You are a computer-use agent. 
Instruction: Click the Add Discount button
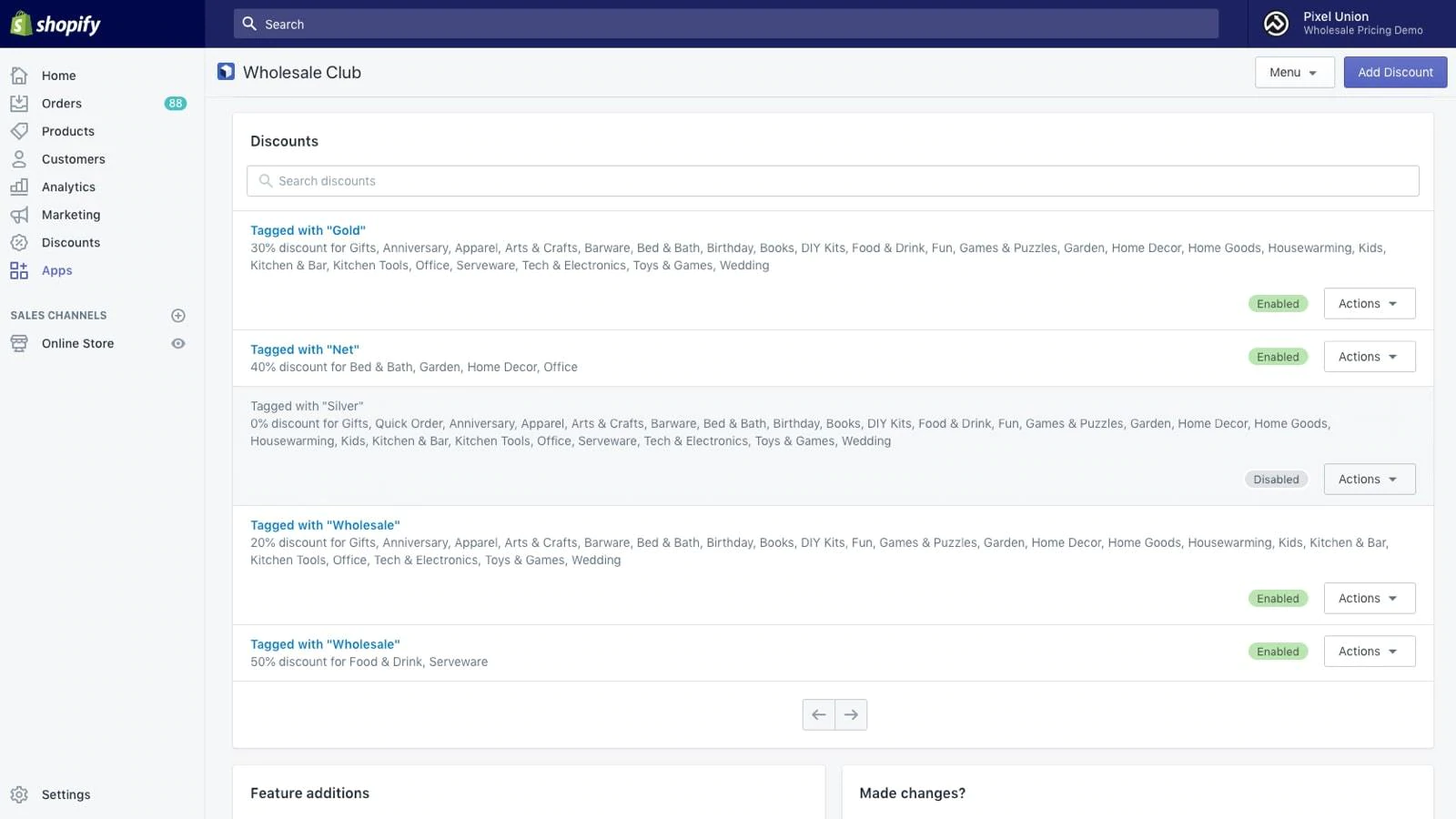(1395, 73)
